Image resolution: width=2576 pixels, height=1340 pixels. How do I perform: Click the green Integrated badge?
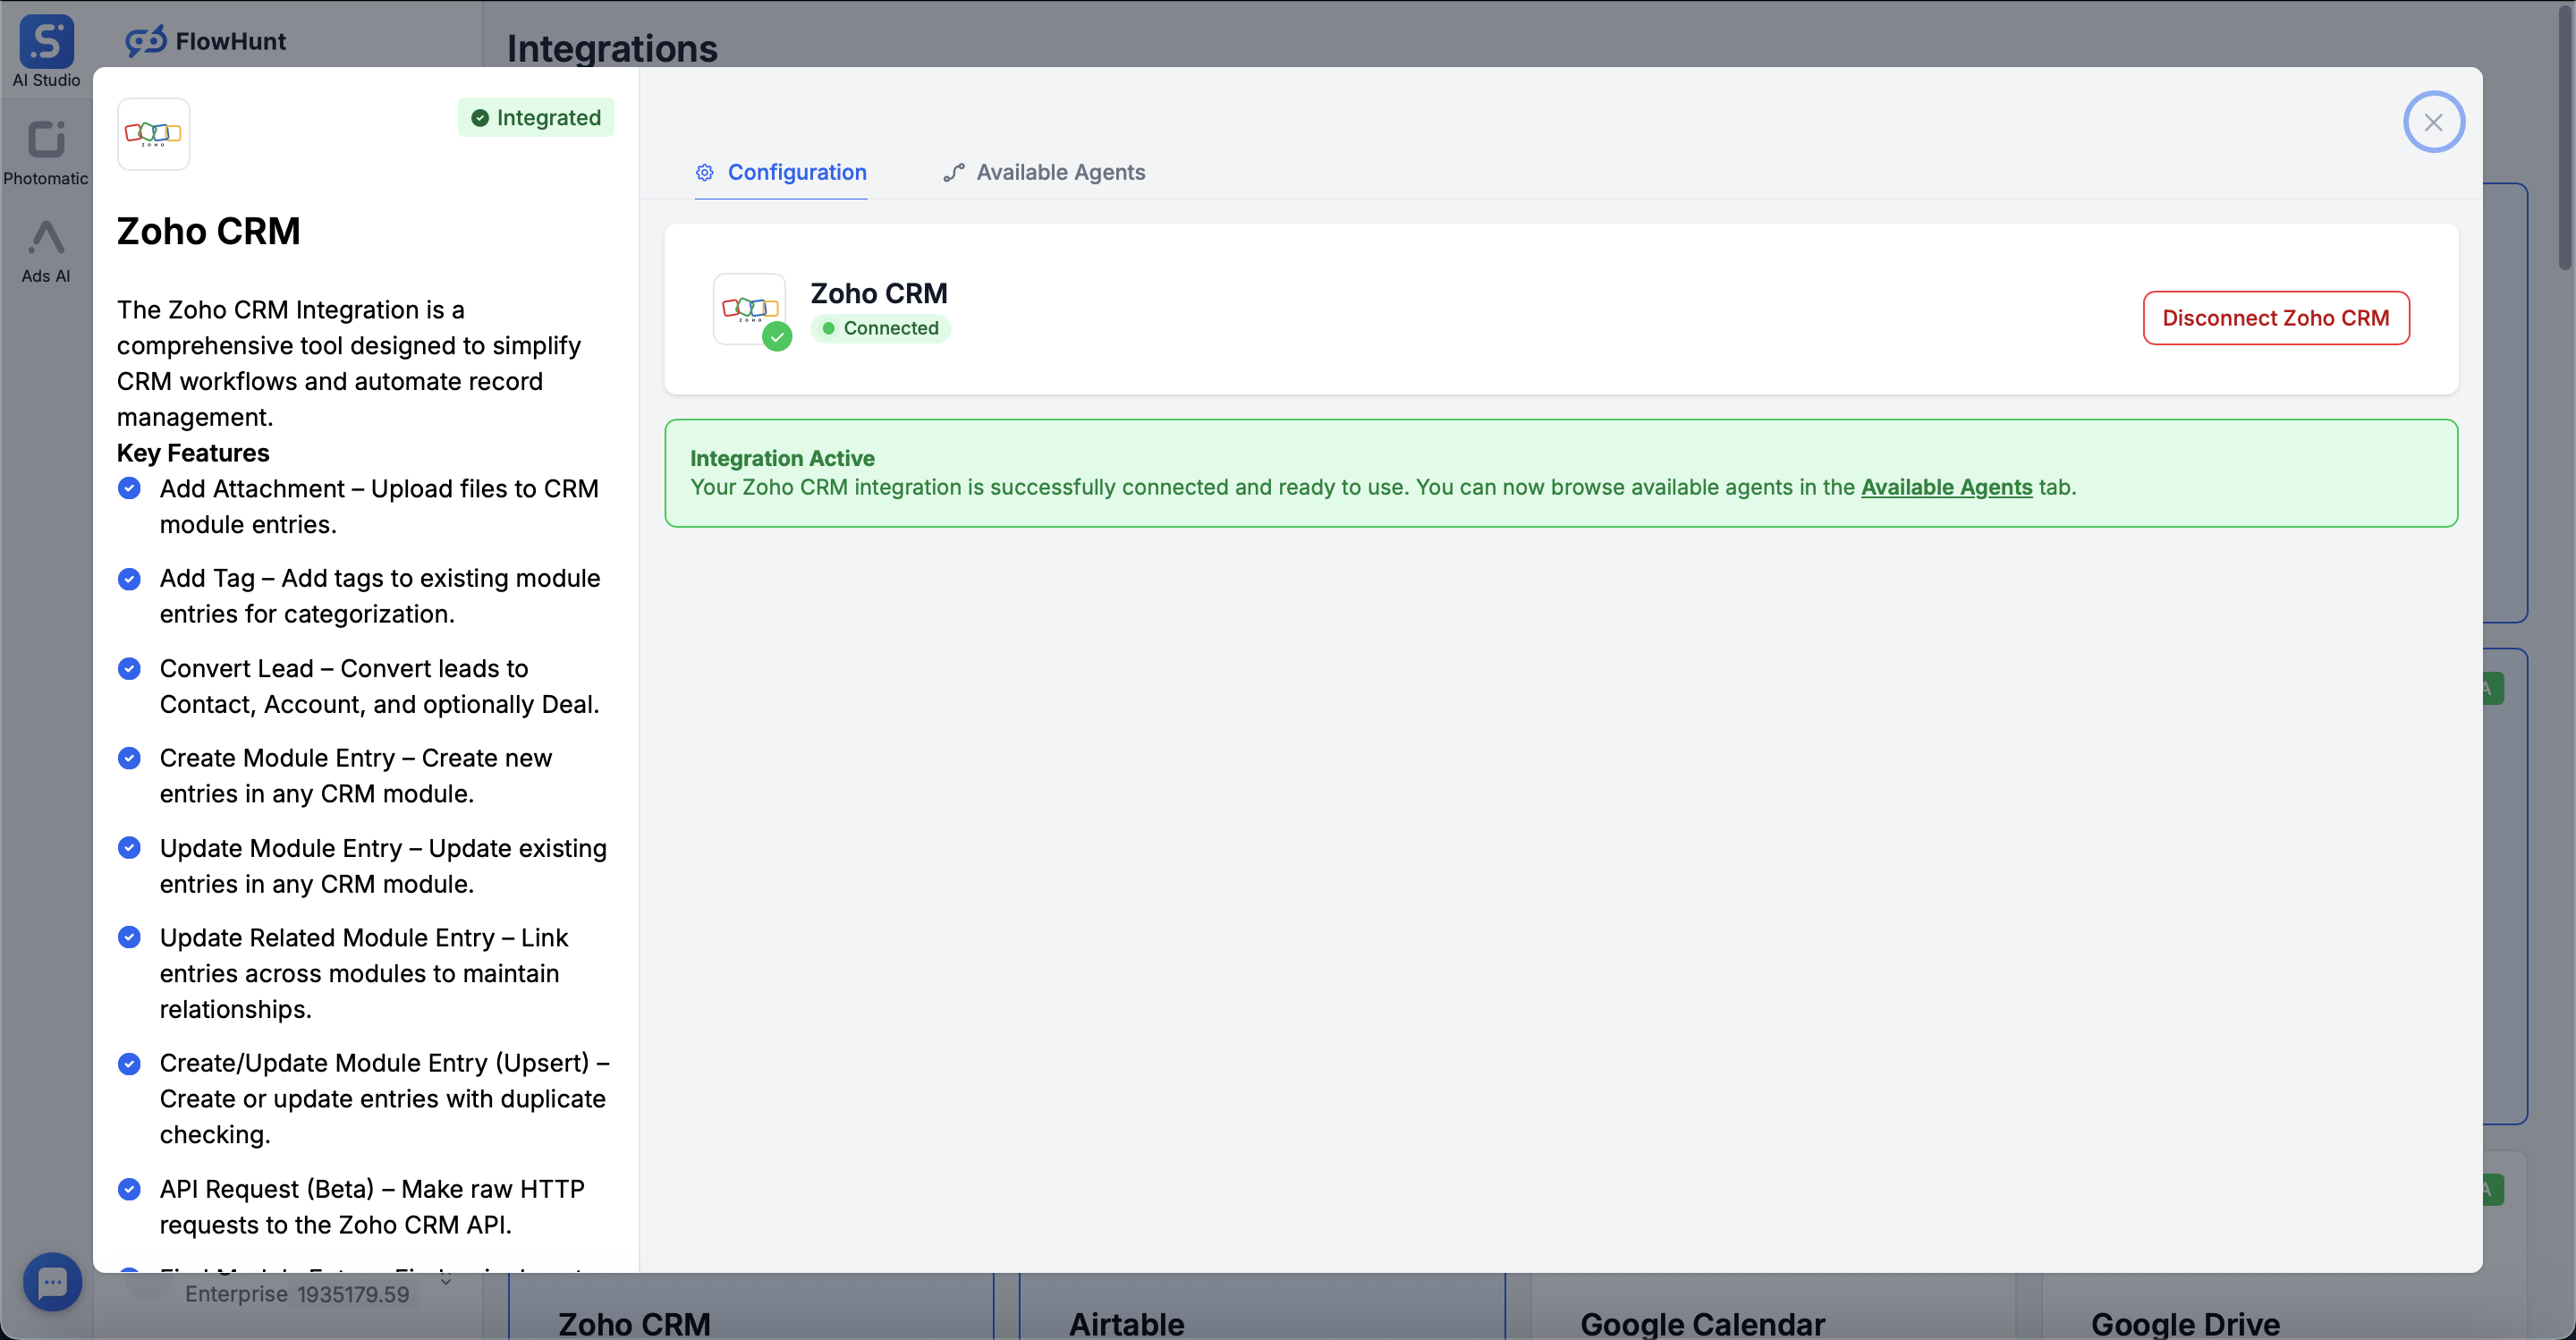(536, 117)
